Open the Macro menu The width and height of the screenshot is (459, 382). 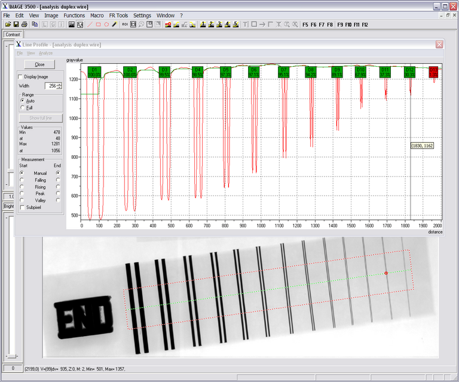pyautogui.click(x=97, y=16)
